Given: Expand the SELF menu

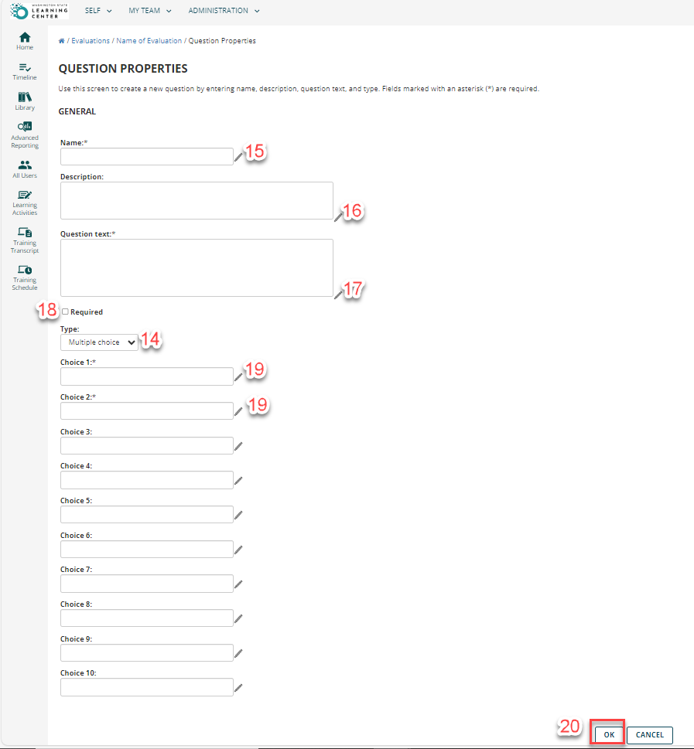Looking at the screenshot, I should pyautogui.click(x=98, y=11).
